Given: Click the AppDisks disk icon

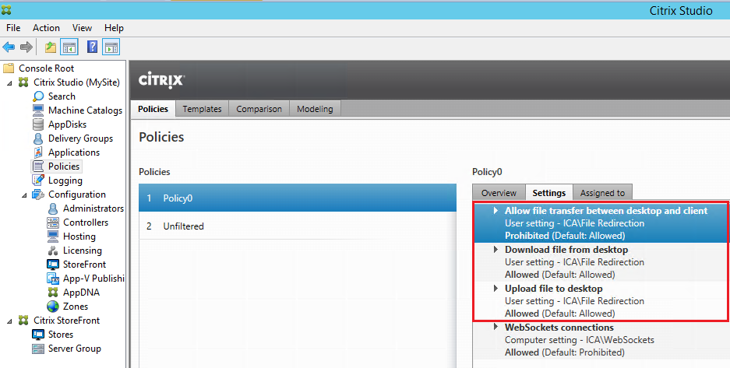Looking at the screenshot, I should [x=38, y=124].
